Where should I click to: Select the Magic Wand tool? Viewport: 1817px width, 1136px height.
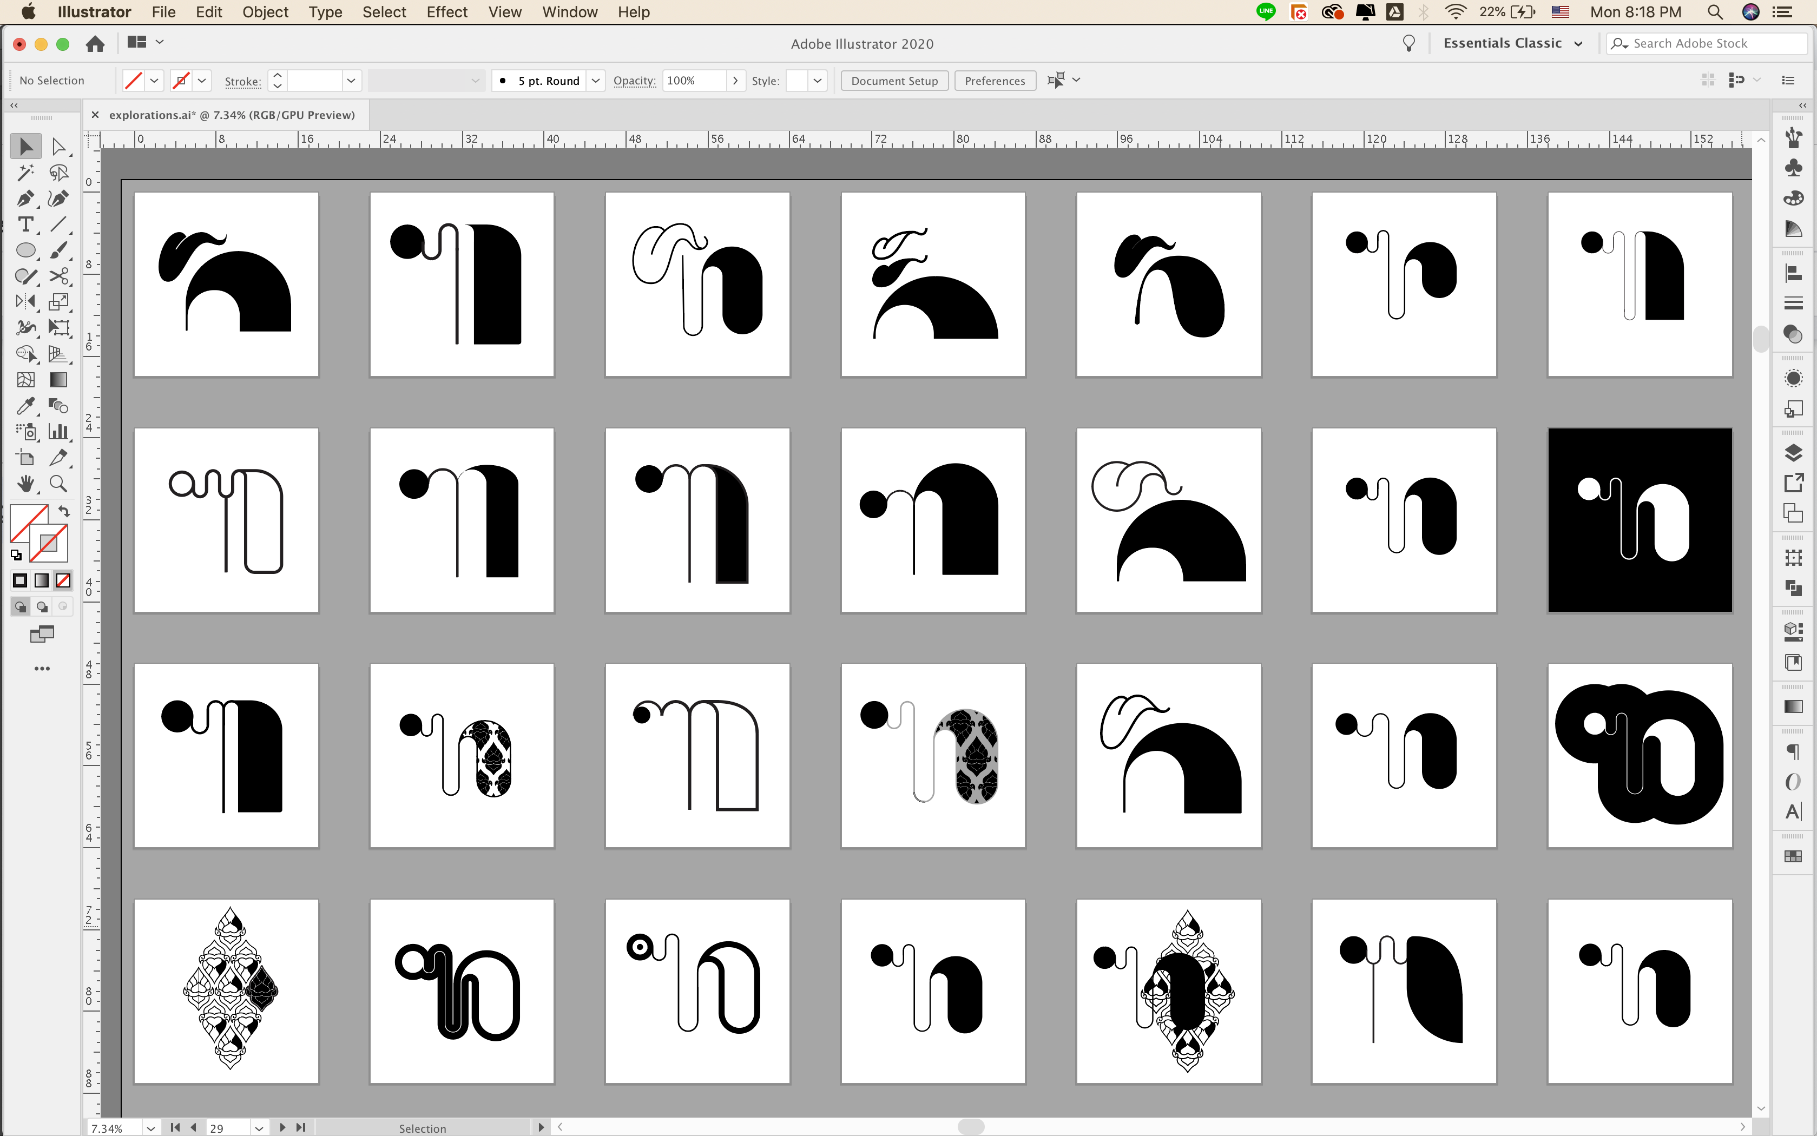[x=25, y=173]
